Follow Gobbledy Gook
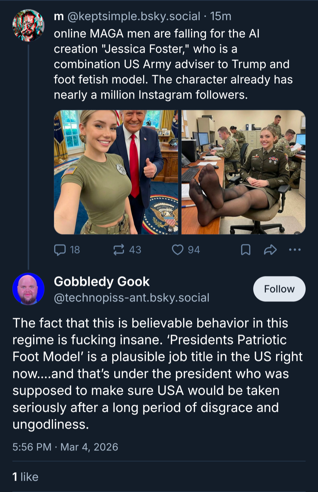Image resolution: width=318 pixels, height=492 pixels. click(x=279, y=289)
